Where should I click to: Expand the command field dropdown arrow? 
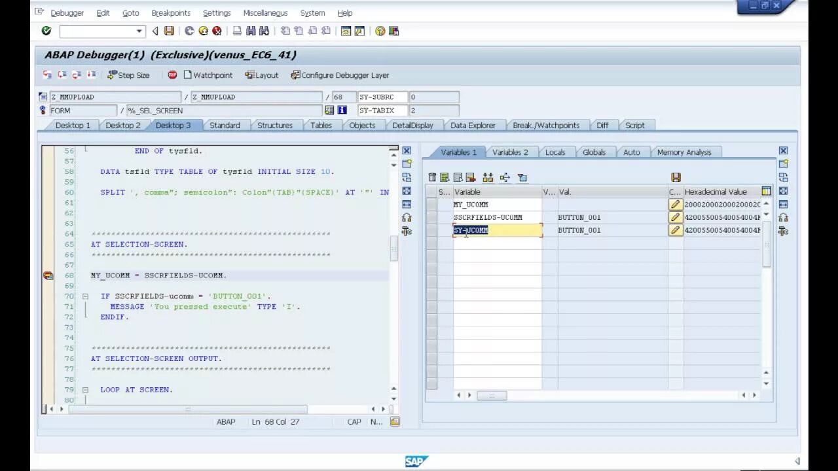tap(138, 30)
